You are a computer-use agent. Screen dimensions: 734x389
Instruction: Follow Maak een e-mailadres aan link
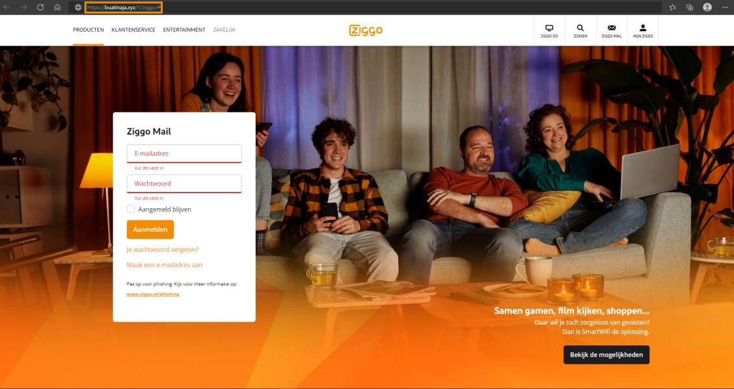pos(165,265)
